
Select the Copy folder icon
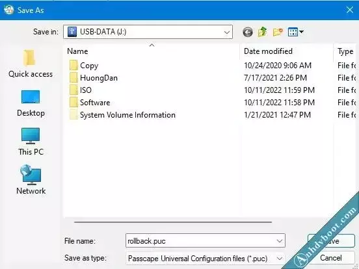(73, 66)
